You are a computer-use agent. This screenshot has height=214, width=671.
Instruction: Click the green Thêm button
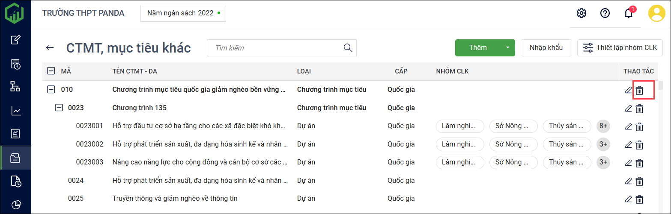point(478,48)
